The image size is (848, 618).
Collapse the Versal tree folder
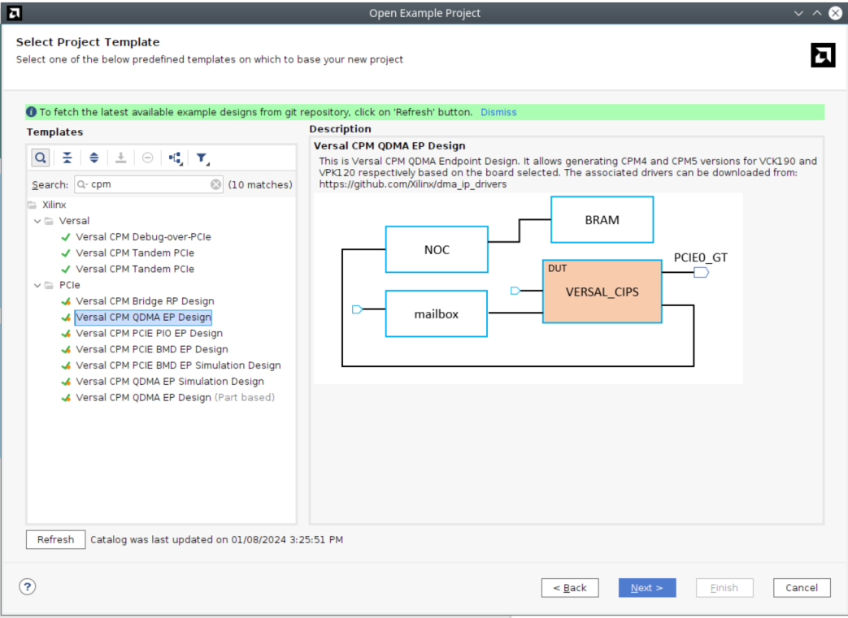(37, 221)
